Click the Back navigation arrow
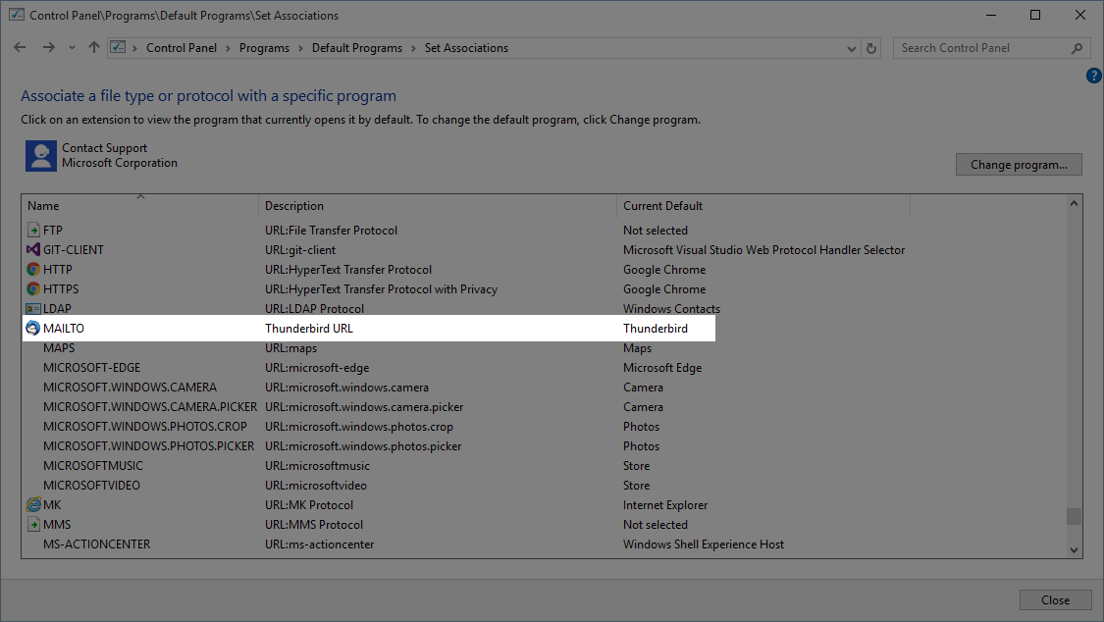 coord(20,48)
